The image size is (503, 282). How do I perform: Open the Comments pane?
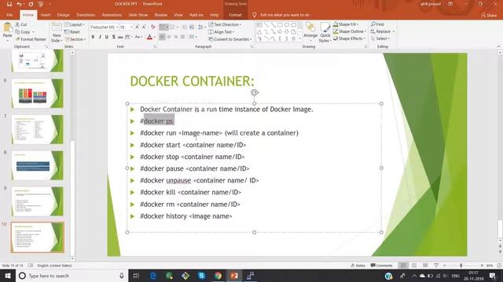(381, 266)
